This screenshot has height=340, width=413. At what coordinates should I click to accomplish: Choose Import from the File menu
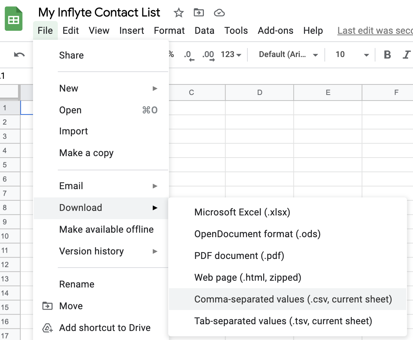101,131
